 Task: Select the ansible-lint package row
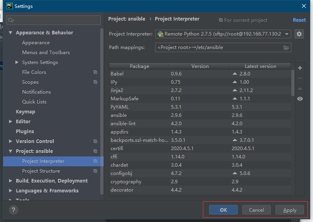click(x=200, y=124)
